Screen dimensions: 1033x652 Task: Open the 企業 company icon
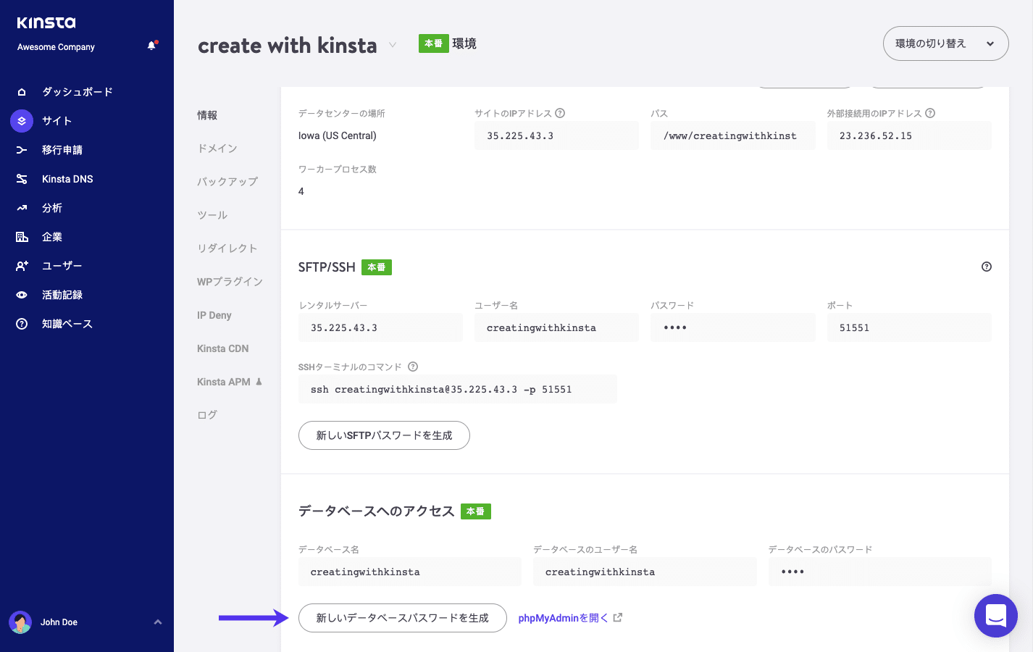click(22, 236)
